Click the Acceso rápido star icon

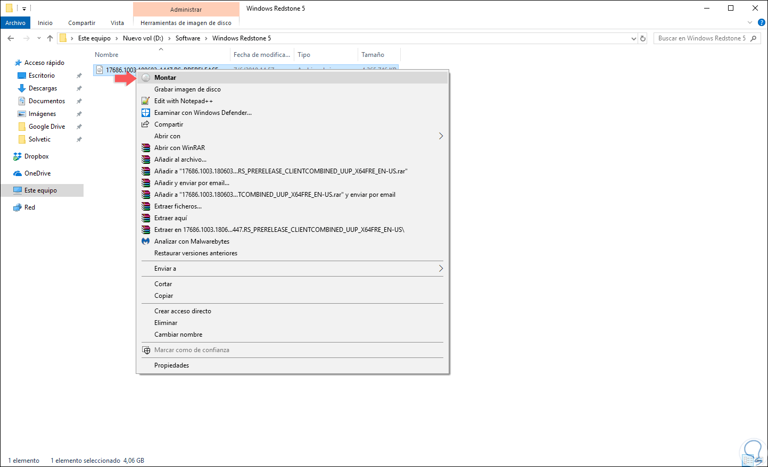point(18,63)
